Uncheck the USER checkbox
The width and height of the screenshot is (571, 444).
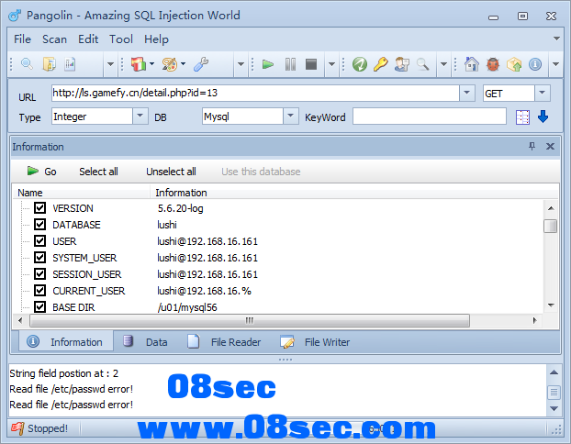(x=39, y=241)
